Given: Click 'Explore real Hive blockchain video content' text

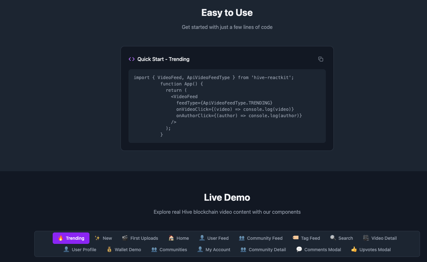Looking at the screenshot, I should [x=227, y=212].
